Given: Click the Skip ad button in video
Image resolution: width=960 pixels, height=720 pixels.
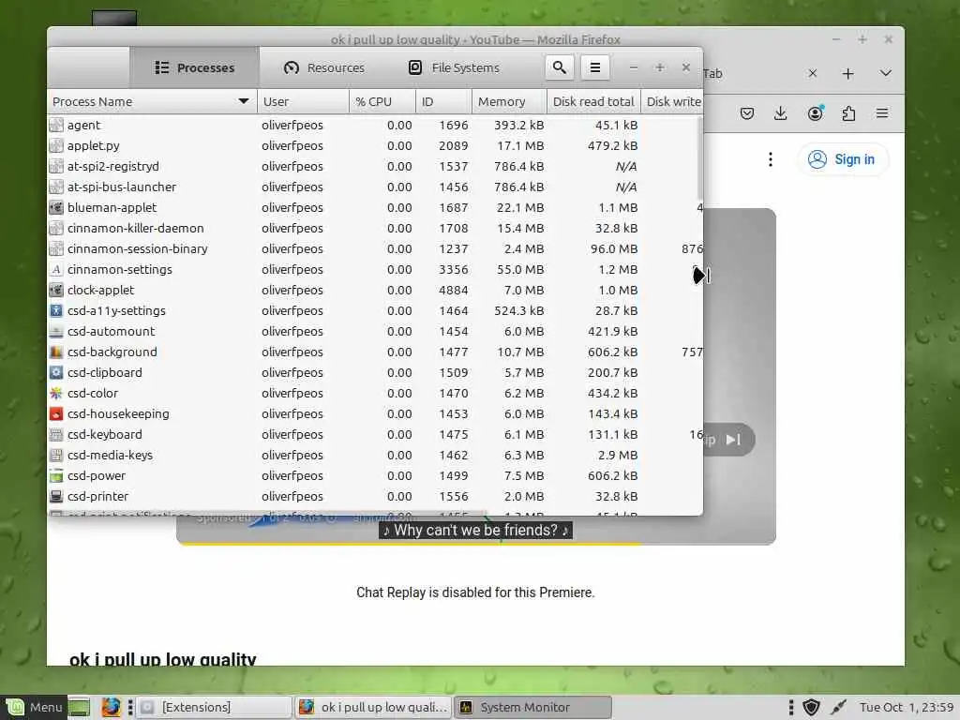Looking at the screenshot, I should point(728,440).
